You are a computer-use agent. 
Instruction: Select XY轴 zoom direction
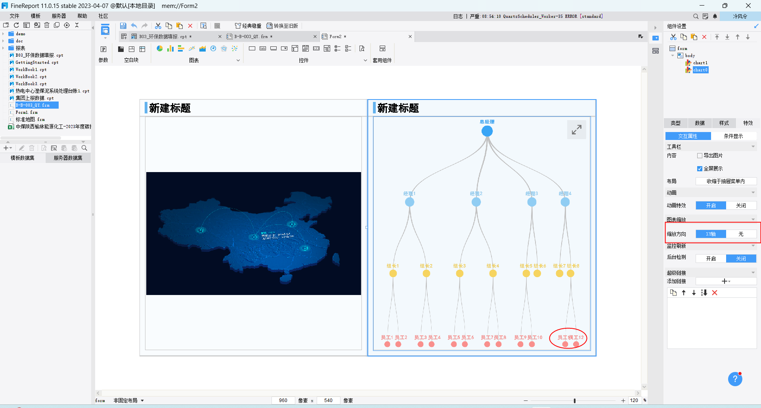[x=711, y=234]
